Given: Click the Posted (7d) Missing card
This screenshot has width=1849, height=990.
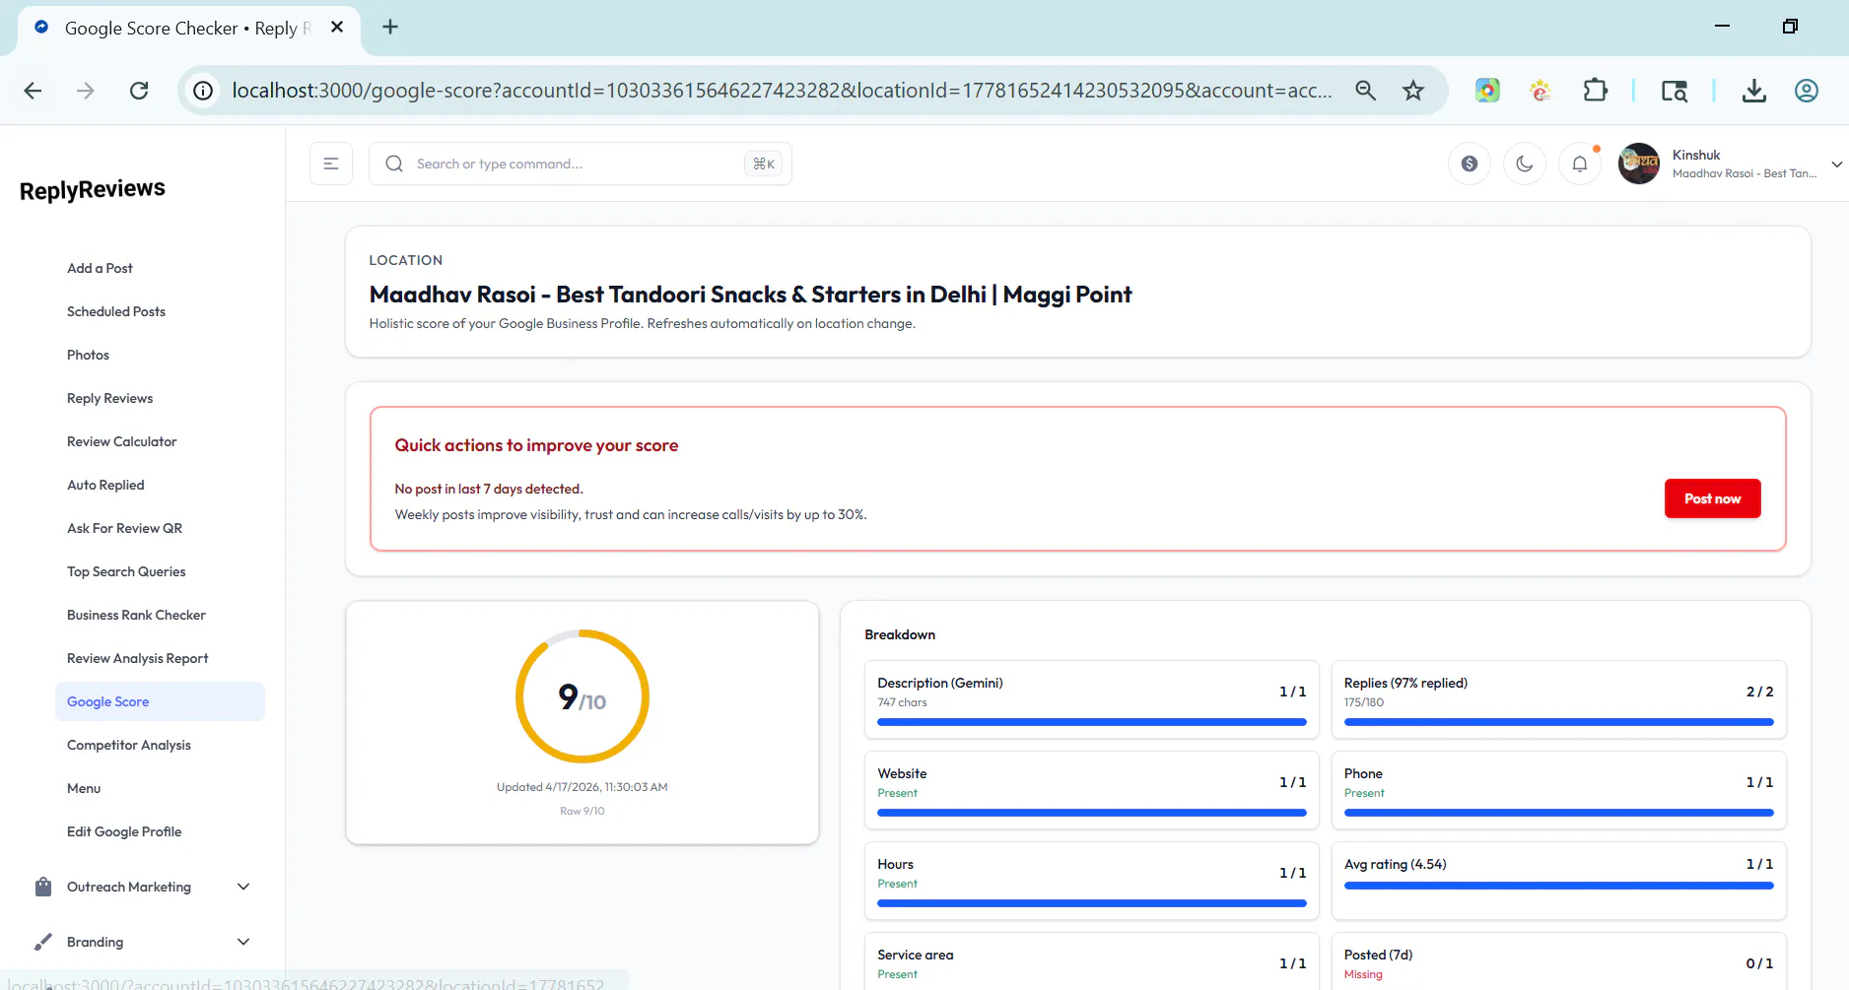Looking at the screenshot, I should click(x=1558, y=961).
